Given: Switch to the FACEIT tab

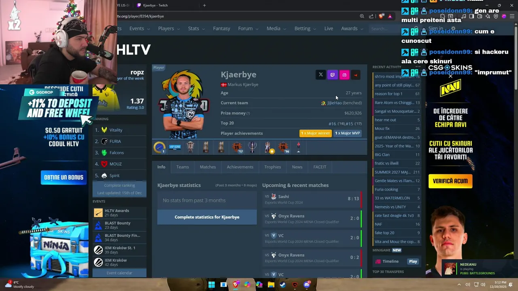Looking at the screenshot, I should click(x=320, y=167).
